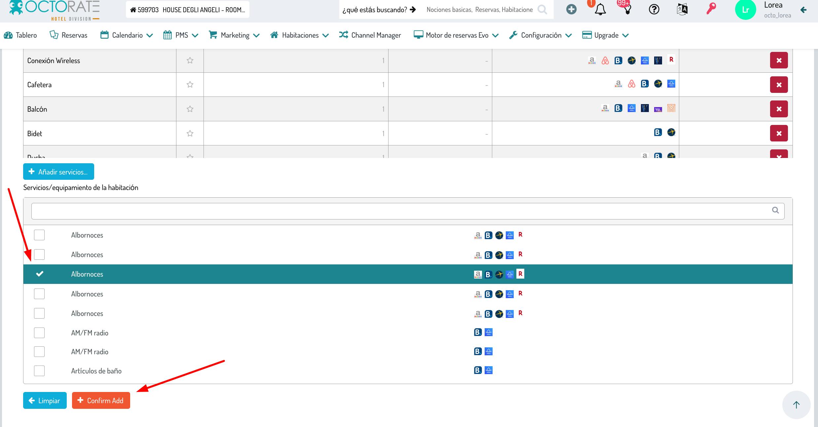Click the help question mark icon
The image size is (818, 427).
(x=654, y=9)
